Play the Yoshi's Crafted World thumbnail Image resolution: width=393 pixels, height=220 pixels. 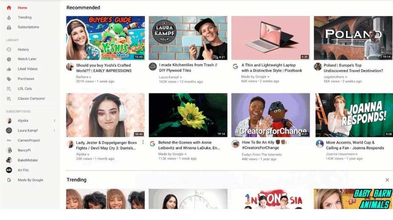tap(105, 38)
